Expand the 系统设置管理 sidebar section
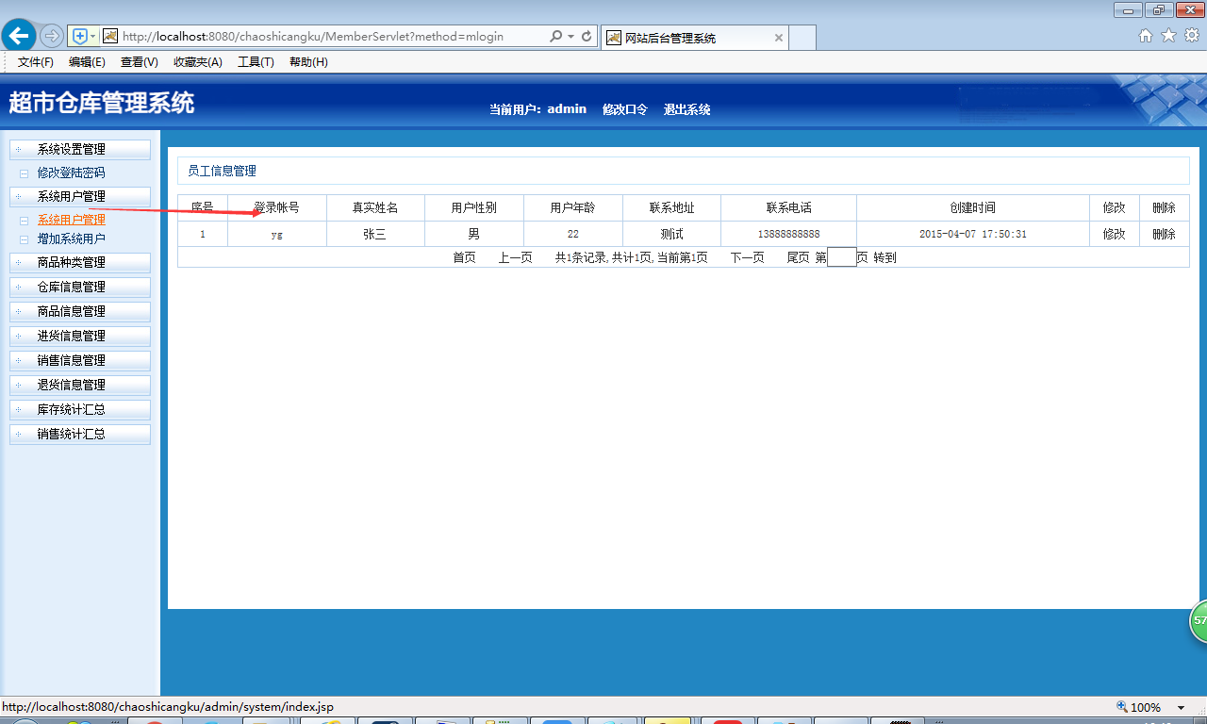Viewport: 1207px width, 724px height. coord(79,149)
